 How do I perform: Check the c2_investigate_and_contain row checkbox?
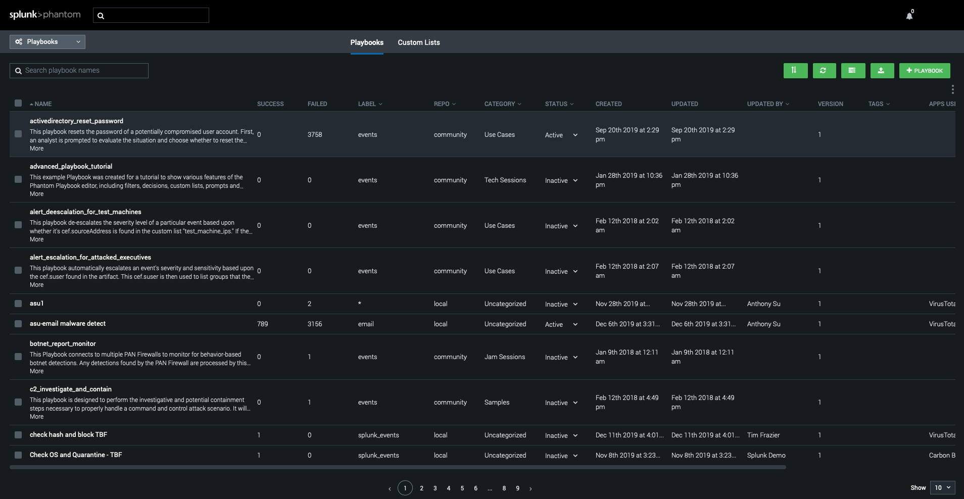coord(18,402)
